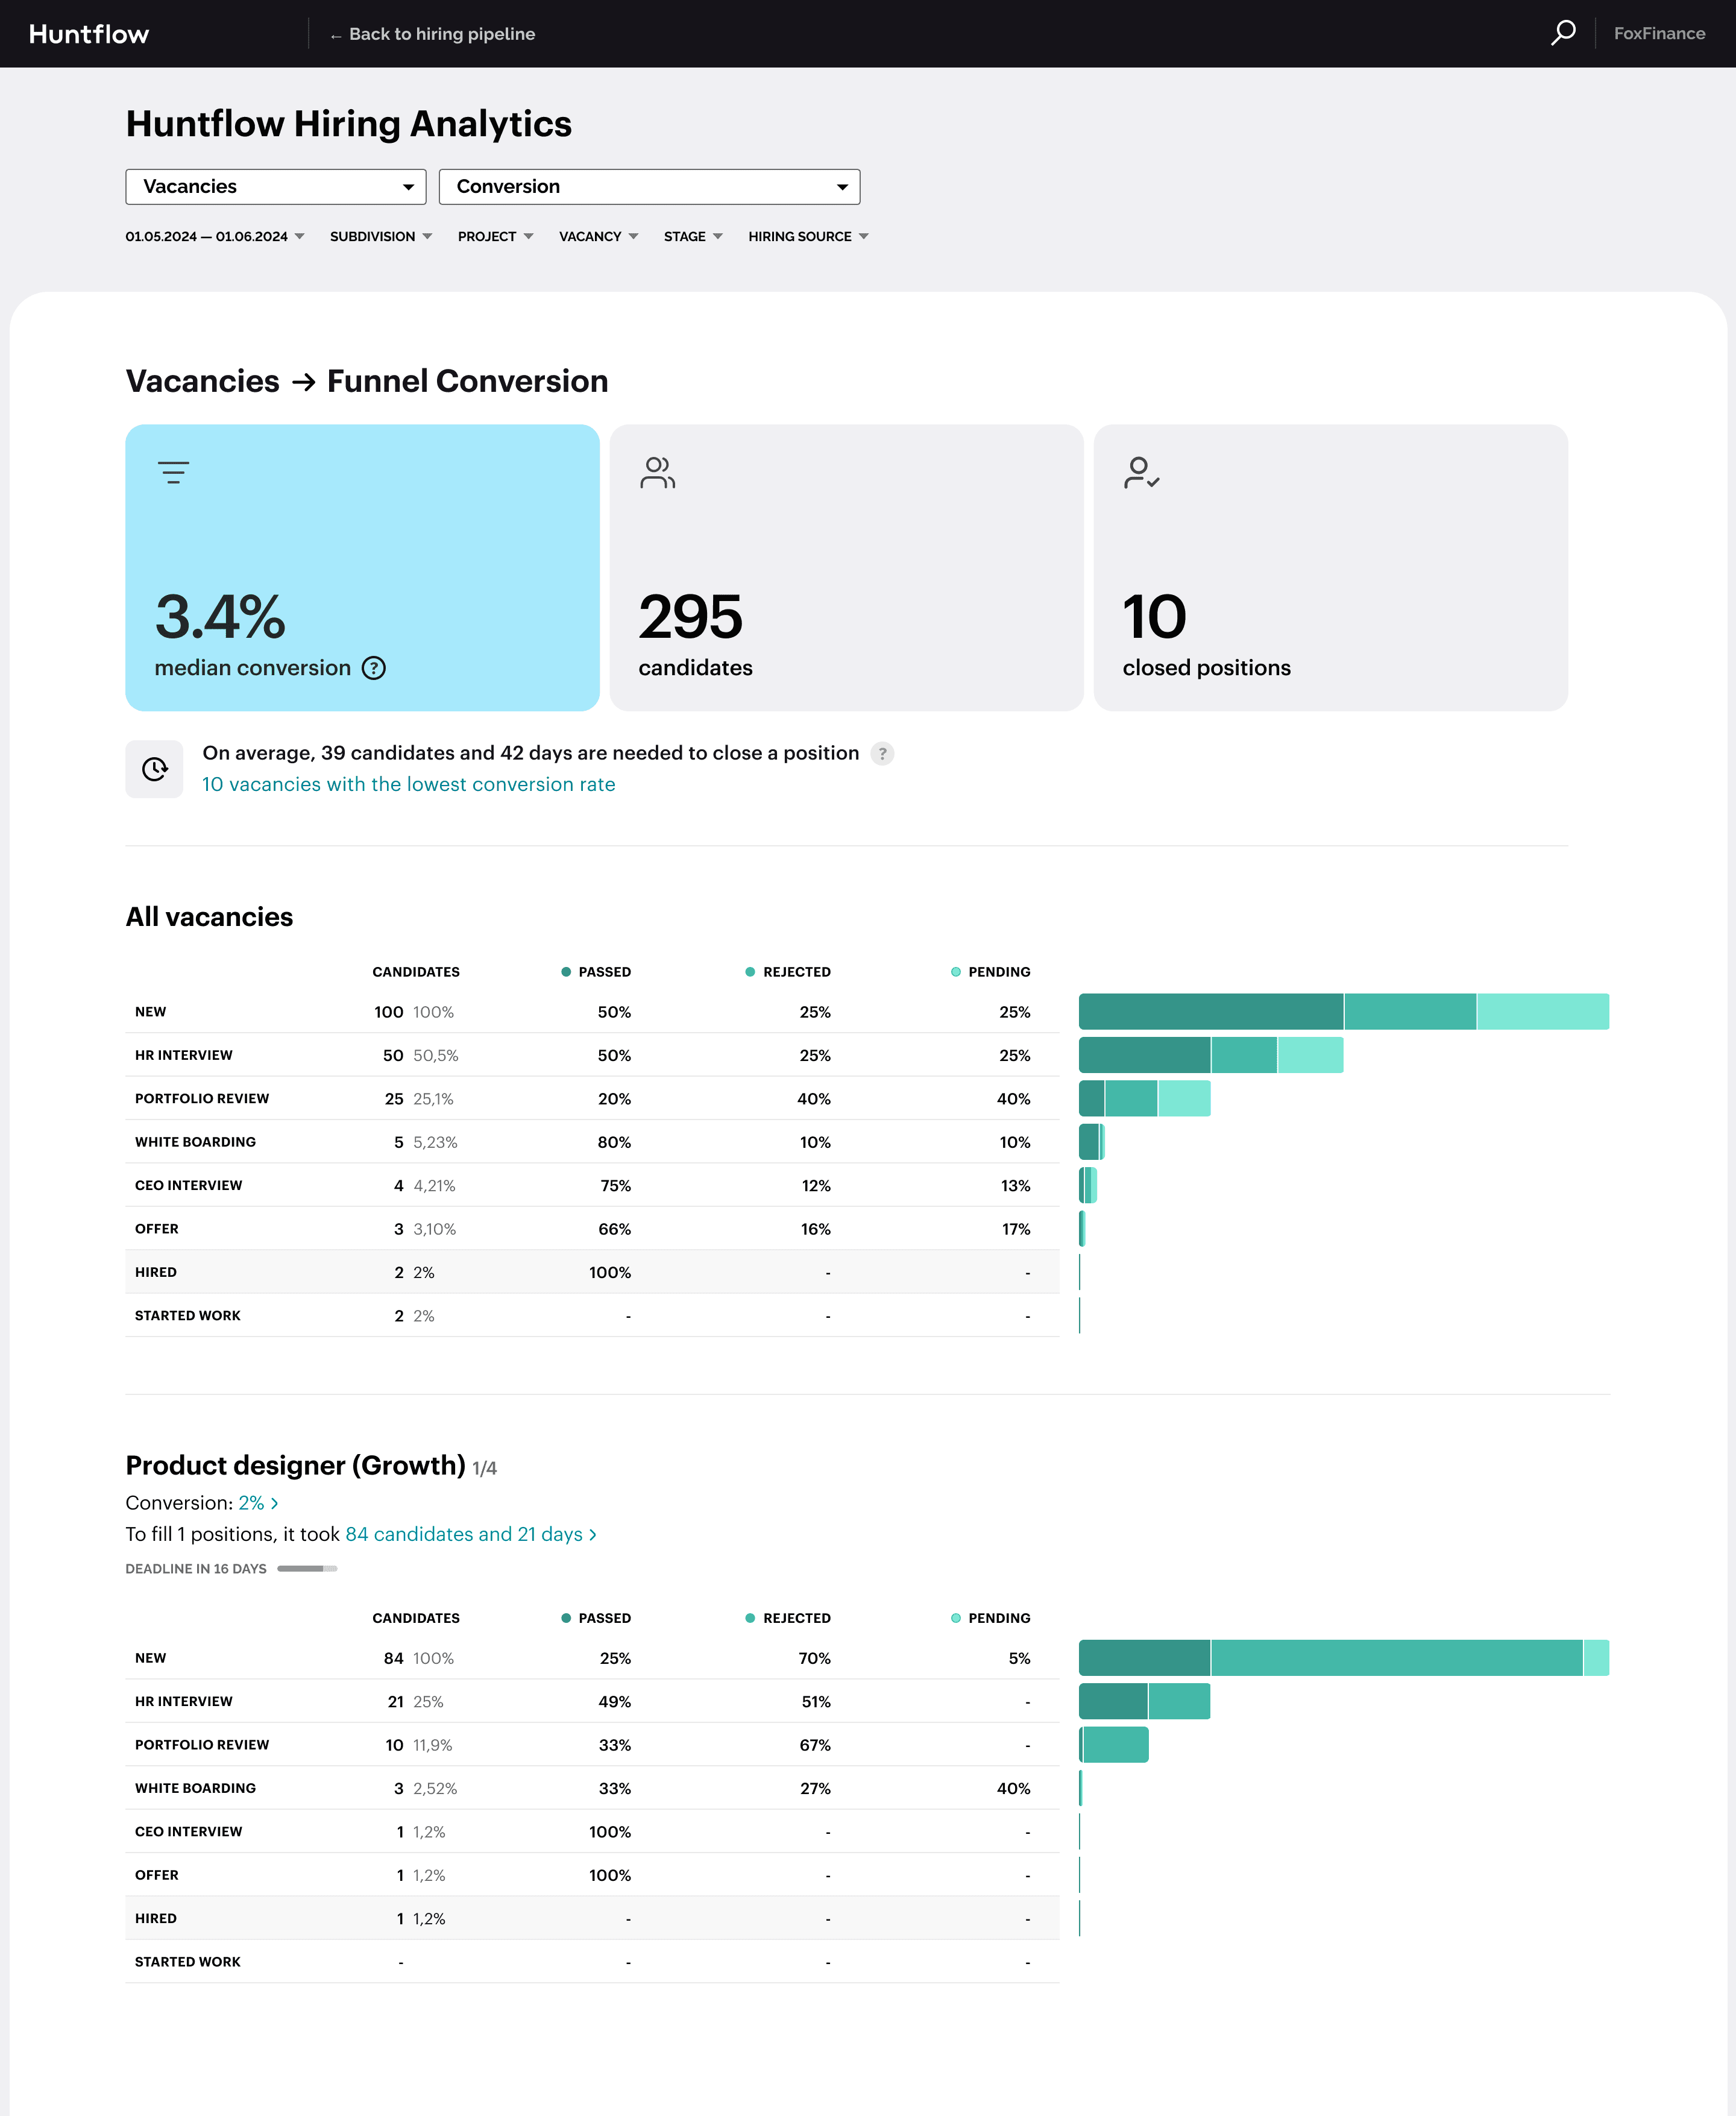Click the help icon beside median conversion
Screen dimensions: 1736x2116
tap(374, 668)
